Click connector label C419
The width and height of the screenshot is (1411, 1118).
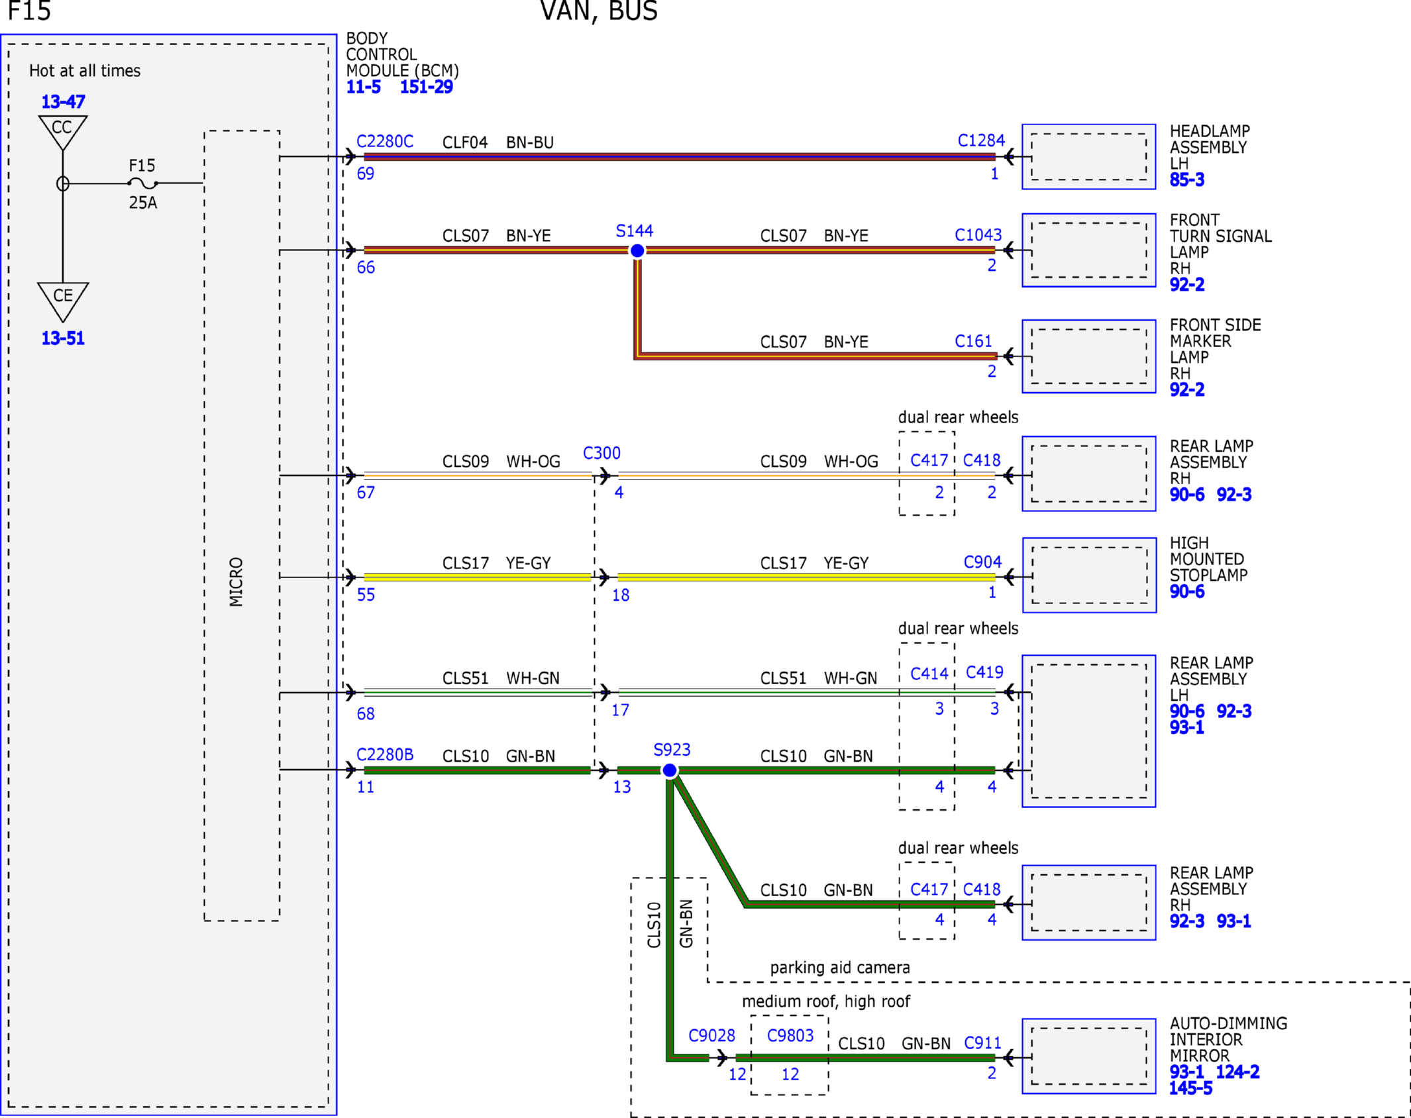[984, 672]
